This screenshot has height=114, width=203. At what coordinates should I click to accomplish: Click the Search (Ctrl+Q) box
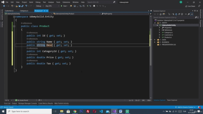pos(101,2)
